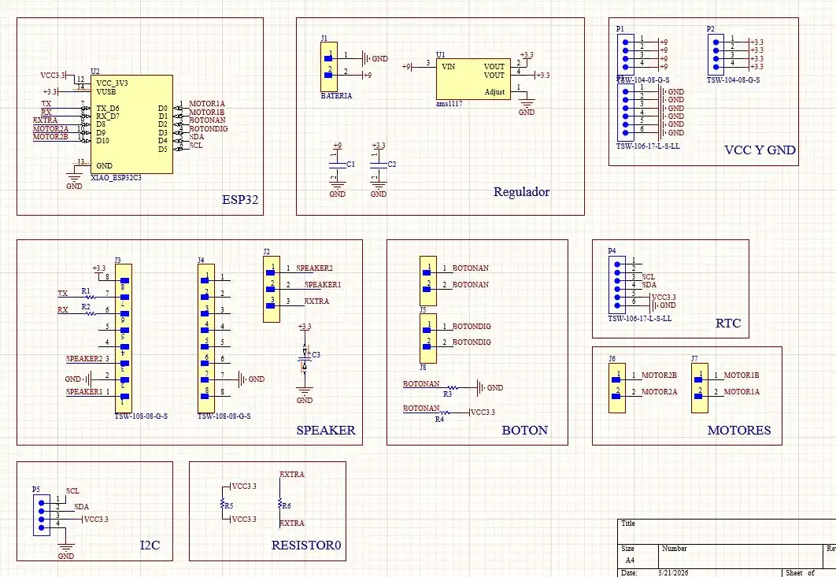Click resistor R5 between VCC3.3 nets
Screen dimensions: 836x577
(222, 502)
